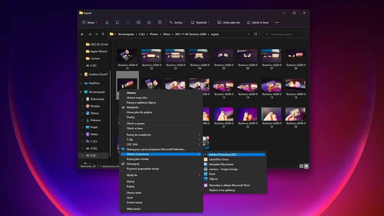The height and width of the screenshot is (216, 384).
Task: Open the three-dot See more toolbar menu
Action: pyautogui.click(x=277, y=22)
